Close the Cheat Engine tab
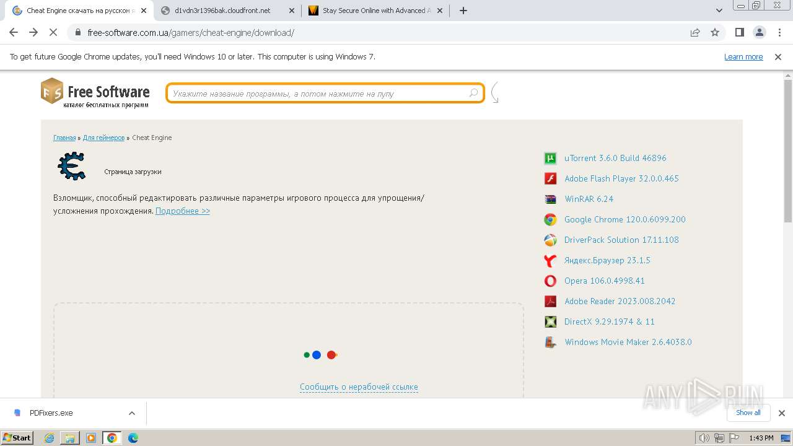The width and height of the screenshot is (793, 446). pyautogui.click(x=144, y=11)
